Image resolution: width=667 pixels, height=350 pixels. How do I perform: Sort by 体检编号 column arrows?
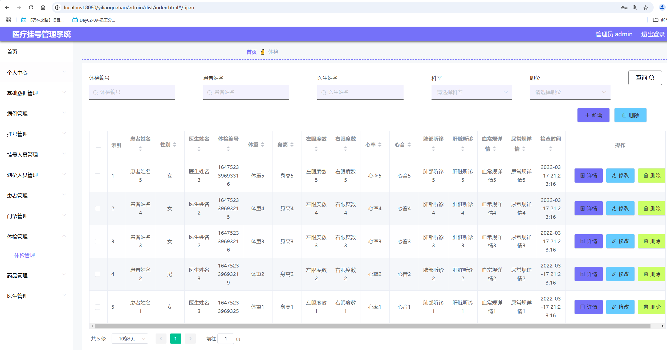point(228,149)
